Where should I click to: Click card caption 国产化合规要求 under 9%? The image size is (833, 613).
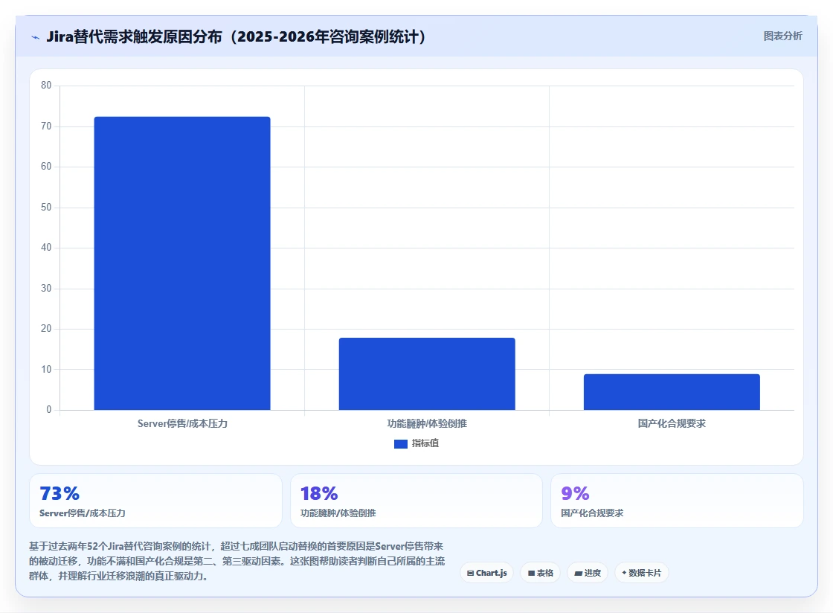point(592,513)
